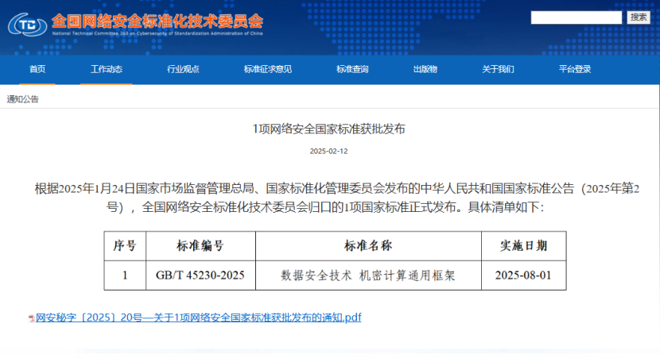Click the 通知公告 breadcrumb label
Viewport: 660px width, 358px height.
pyautogui.click(x=23, y=99)
